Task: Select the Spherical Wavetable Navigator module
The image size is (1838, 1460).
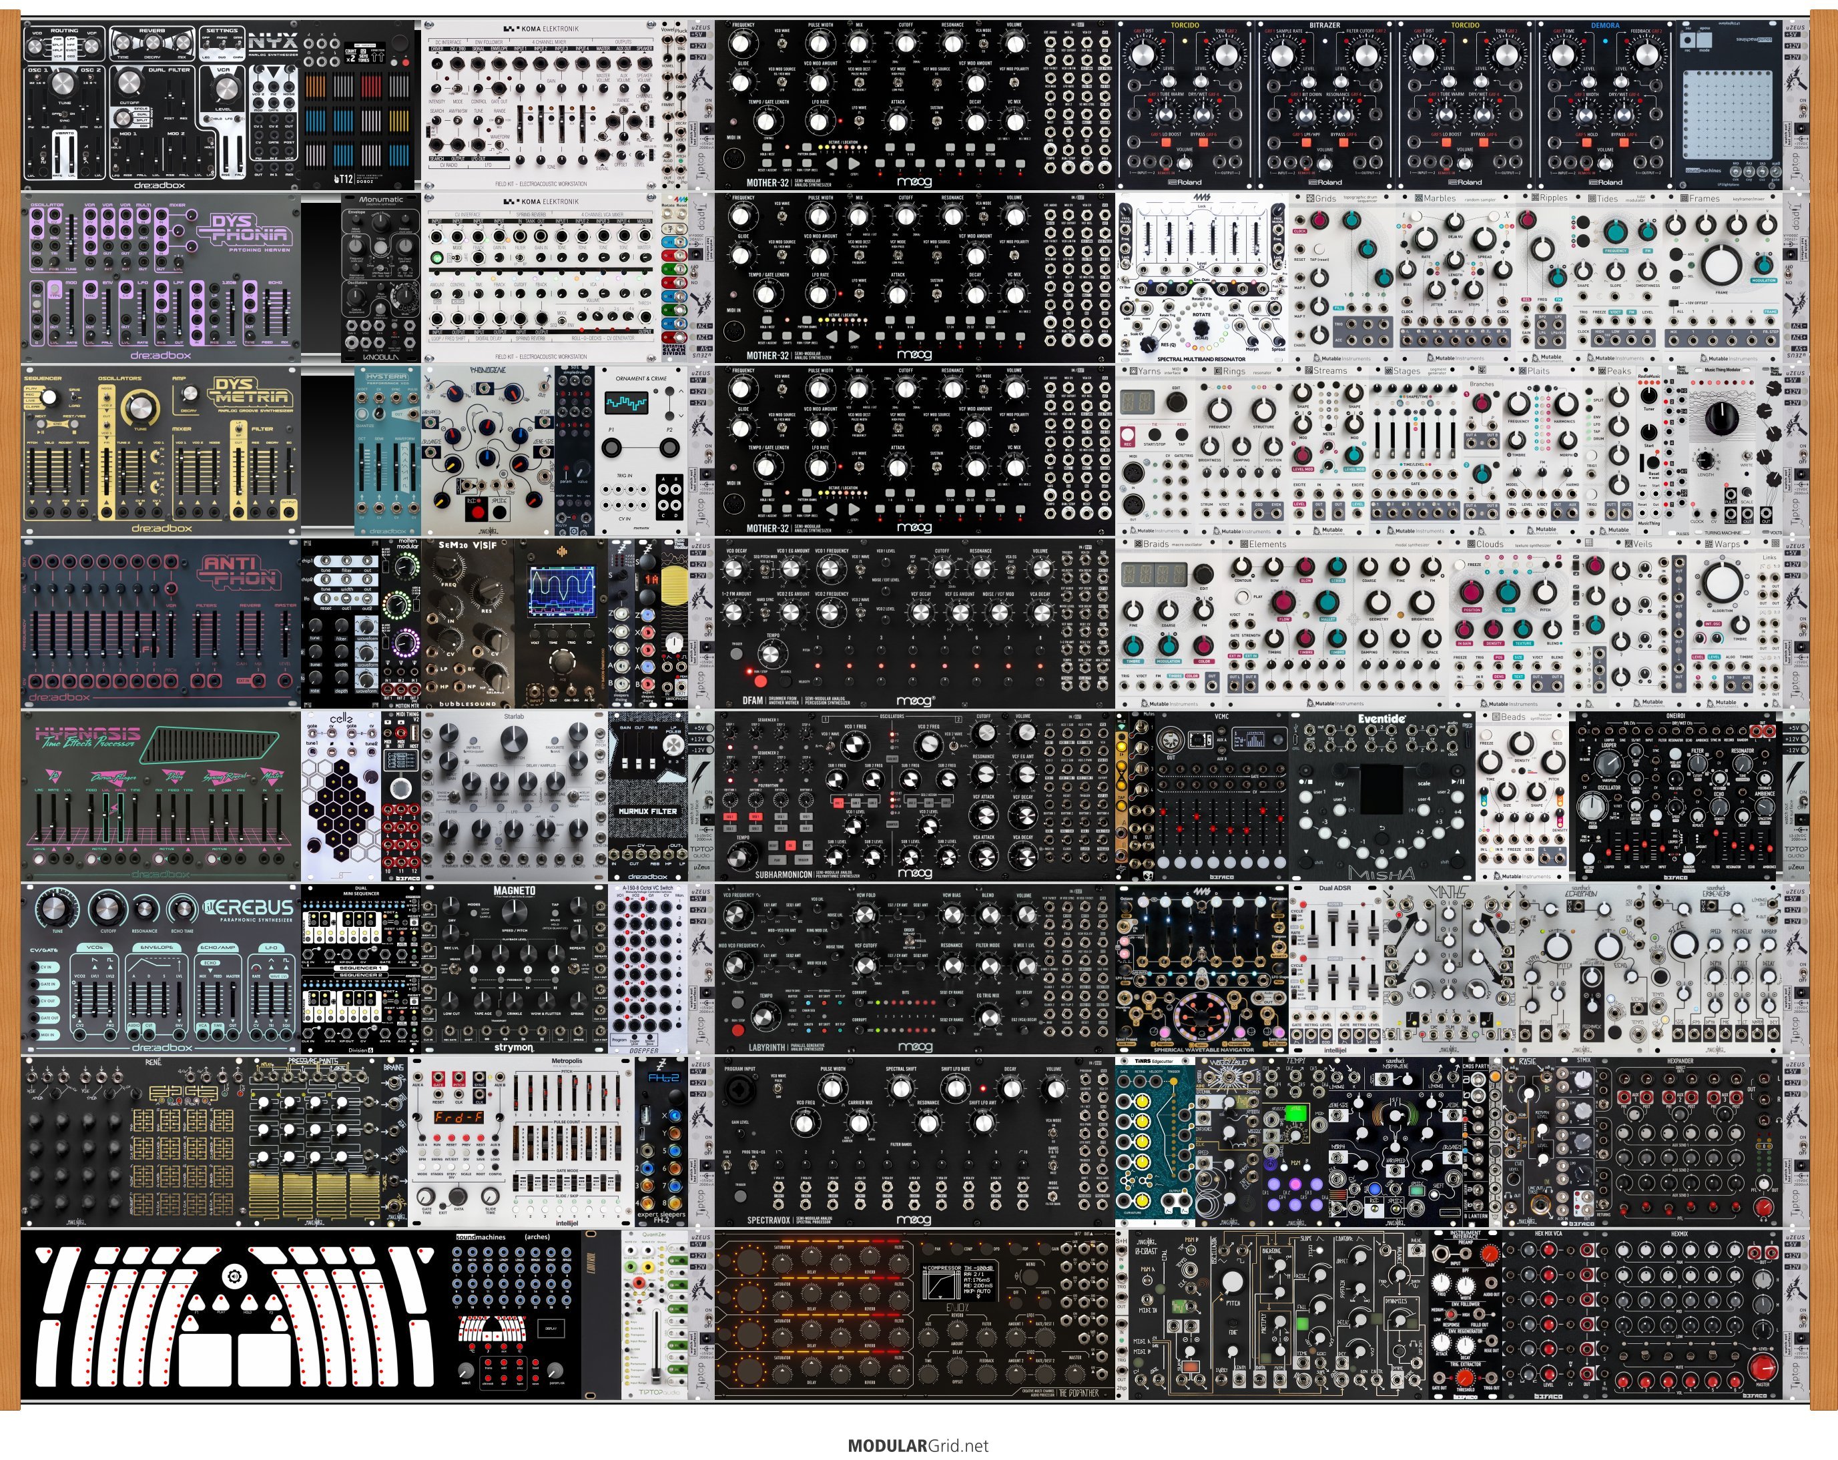Action: click(x=1203, y=970)
